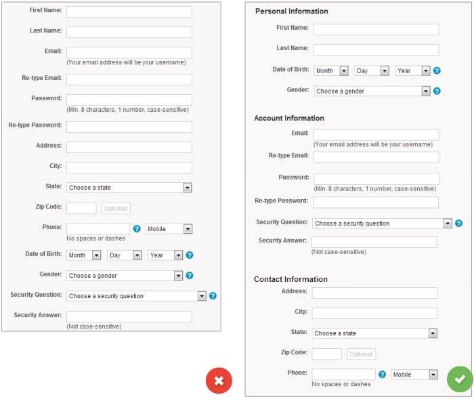Click the Re-type Password field in left form
This screenshot has width=474, height=399.
pyautogui.click(x=129, y=127)
